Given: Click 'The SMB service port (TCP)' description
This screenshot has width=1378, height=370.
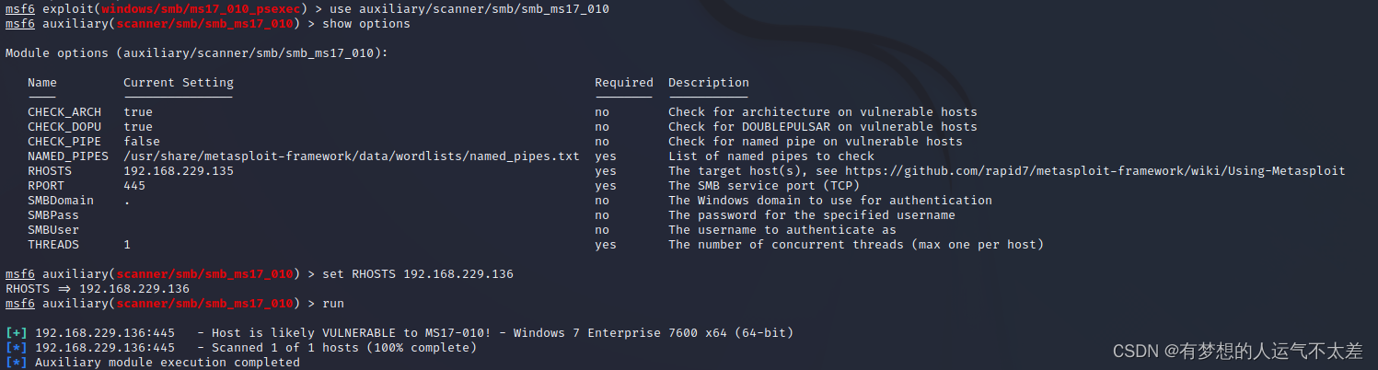Looking at the screenshot, I should [764, 186].
